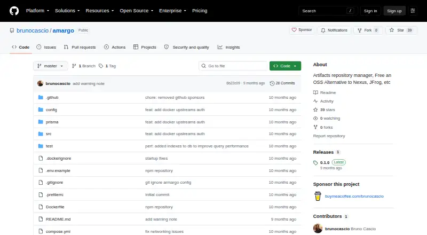Switch to the Actions tab
The height and width of the screenshot is (235, 427).
point(115,47)
